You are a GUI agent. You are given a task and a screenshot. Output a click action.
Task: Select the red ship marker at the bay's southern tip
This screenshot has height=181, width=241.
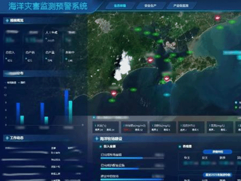click(x=167, y=79)
